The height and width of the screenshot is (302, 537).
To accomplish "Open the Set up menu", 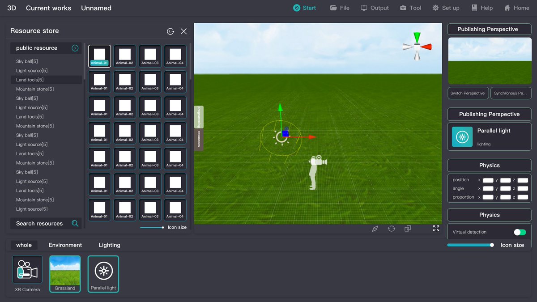I will [x=446, y=8].
